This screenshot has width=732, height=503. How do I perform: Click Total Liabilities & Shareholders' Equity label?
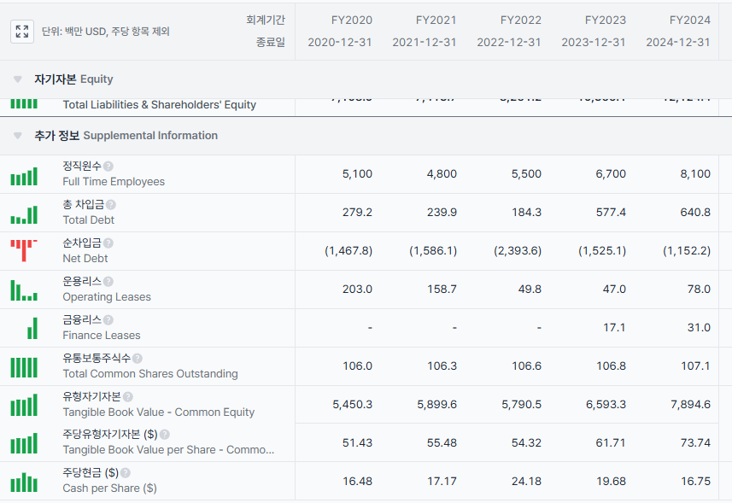point(159,104)
